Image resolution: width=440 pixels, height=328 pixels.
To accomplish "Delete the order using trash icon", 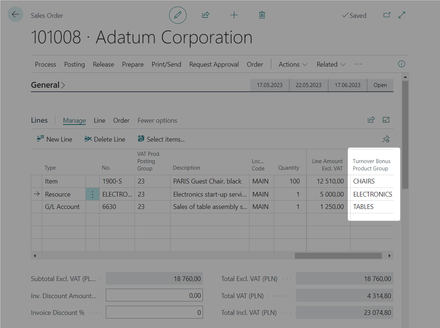I will tap(262, 15).
